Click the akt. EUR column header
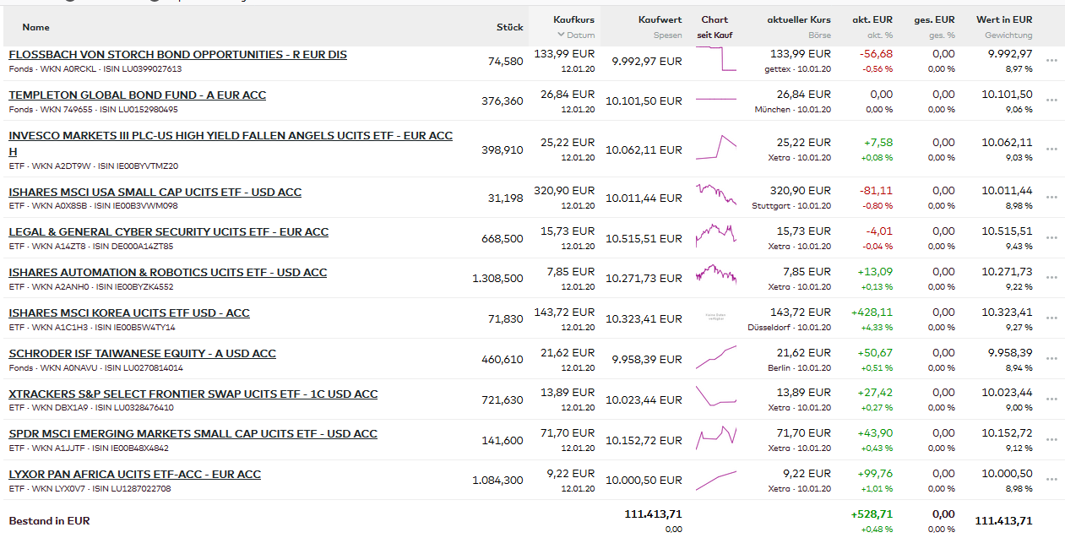Image resolution: width=1065 pixels, height=538 pixels. 872,19
